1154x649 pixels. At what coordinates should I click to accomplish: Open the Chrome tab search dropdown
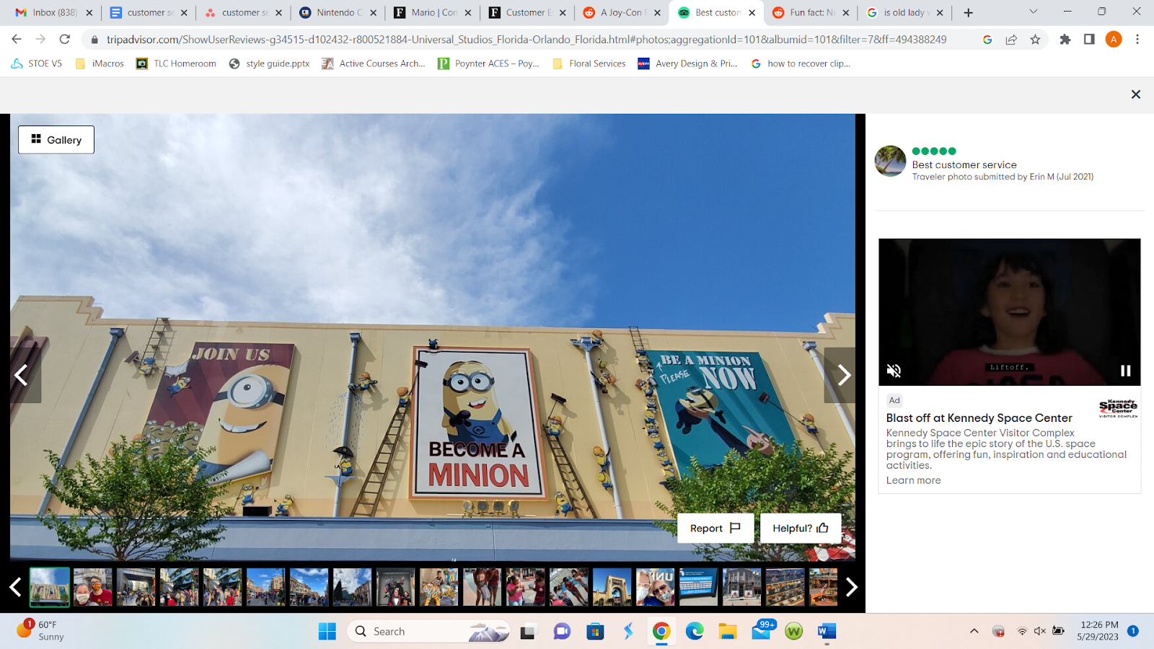(1034, 12)
